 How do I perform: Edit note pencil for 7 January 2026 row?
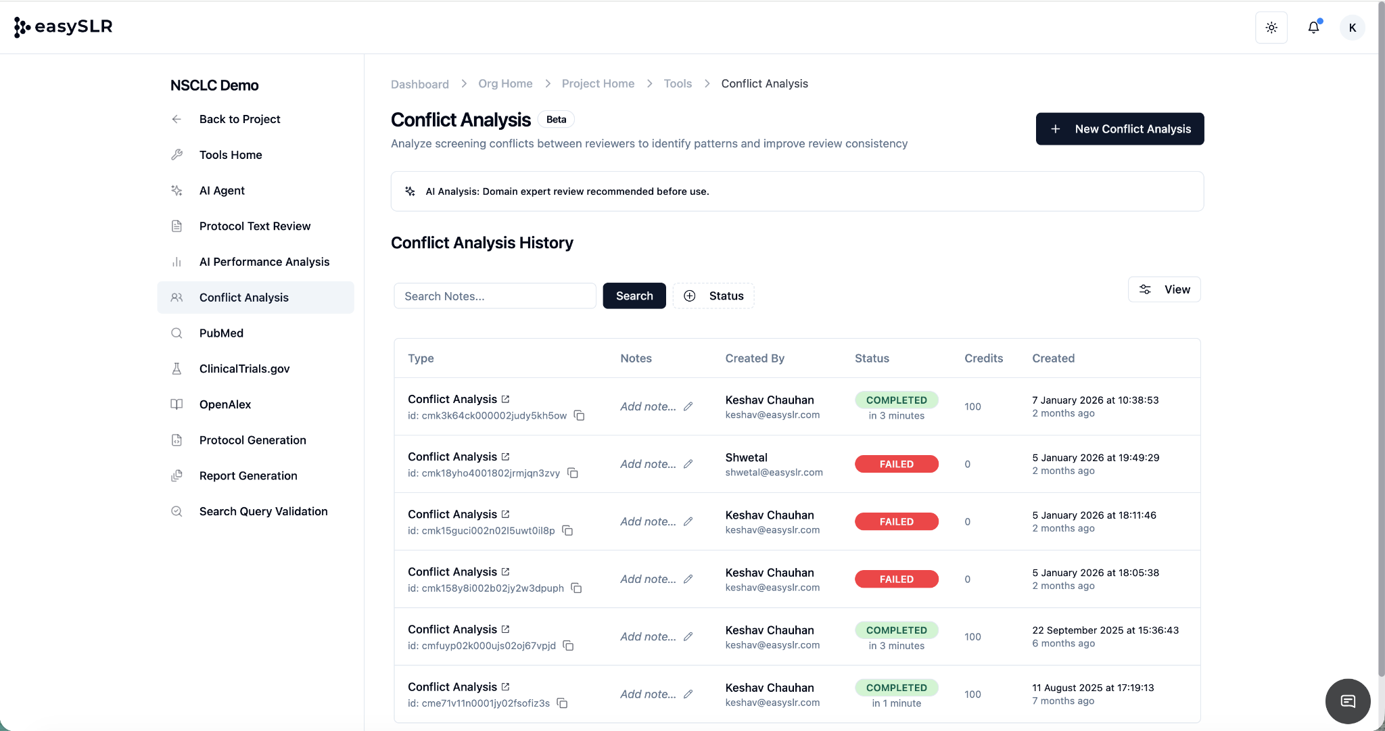[688, 406]
